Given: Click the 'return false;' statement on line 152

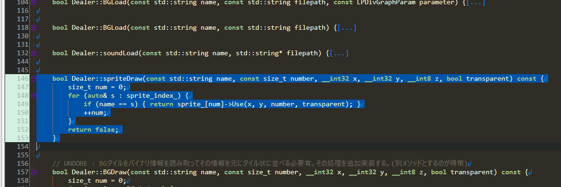Looking at the screenshot, I should [x=93, y=129].
